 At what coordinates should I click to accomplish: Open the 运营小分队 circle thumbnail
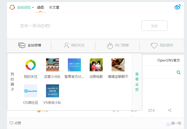pyautogui.click(x=53, y=65)
